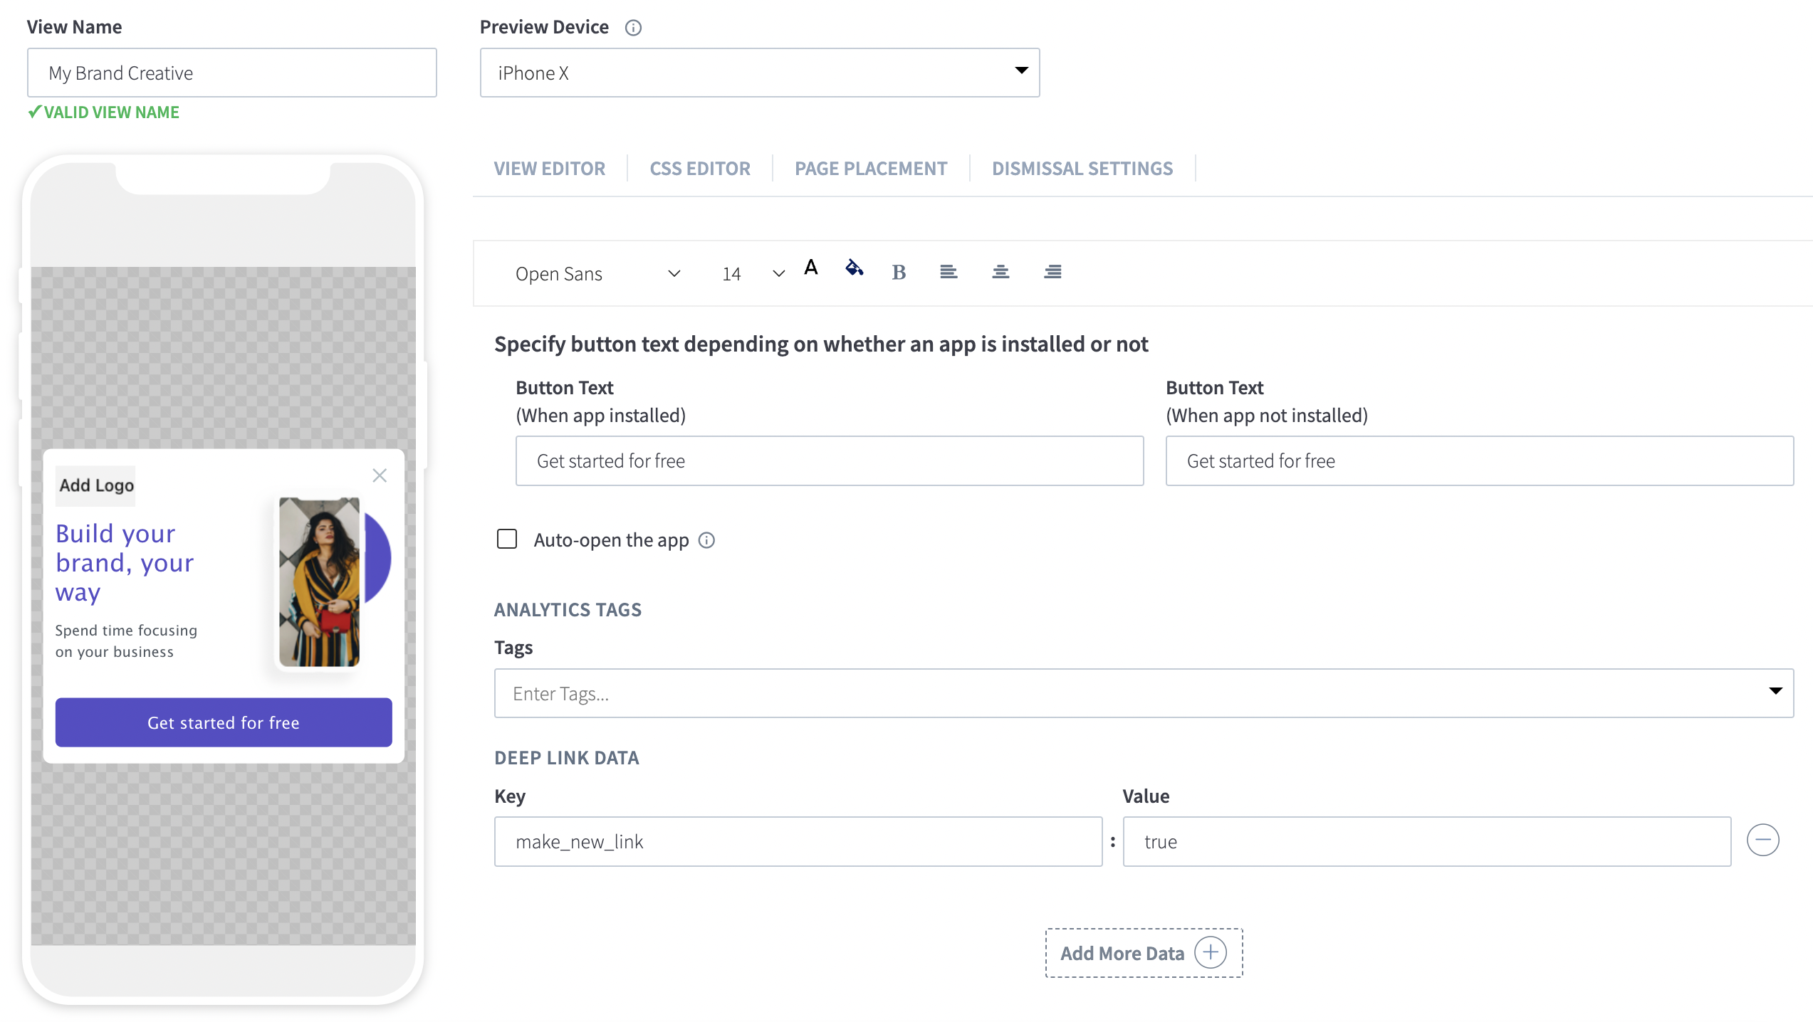
Task: Click the Auto-open info icon
Action: point(706,540)
